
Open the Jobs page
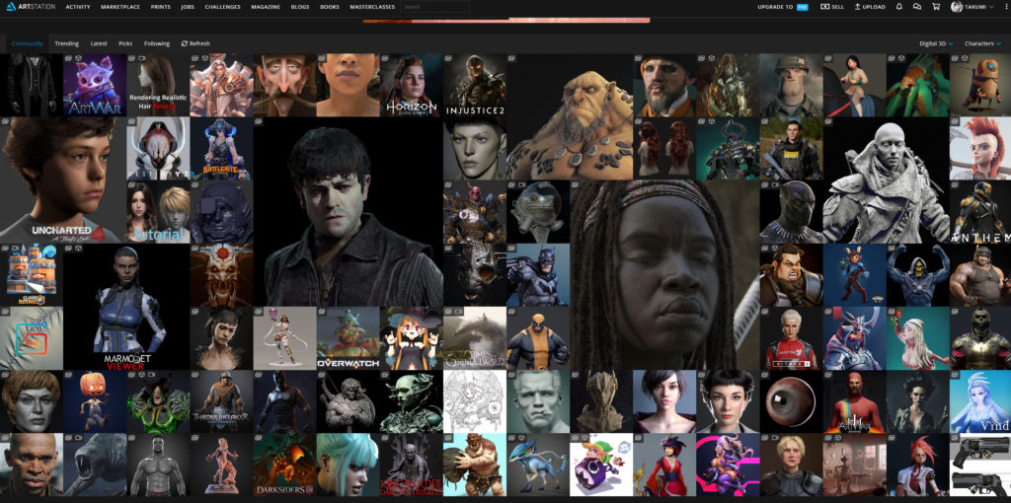(188, 7)
